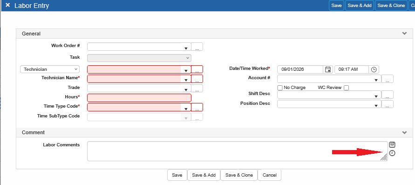Image resolution: width=415 pixels, height=185 pixels.
Task: Expand the red Technician field dropdown arrow
Action: point(186,71)
